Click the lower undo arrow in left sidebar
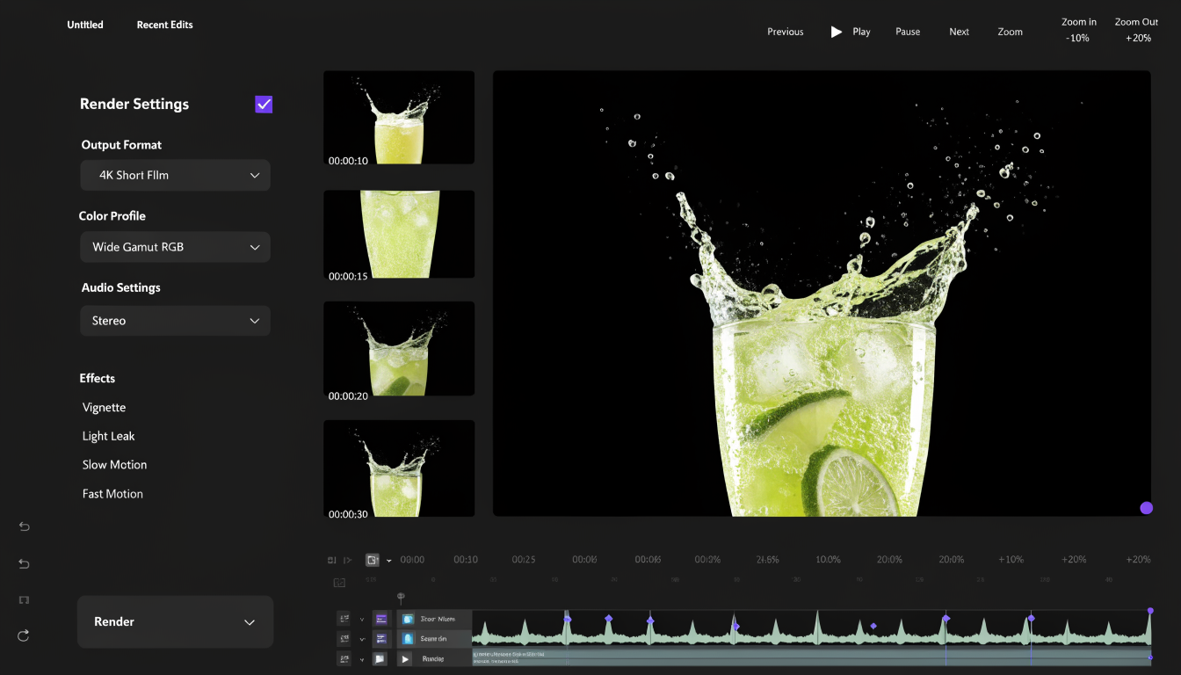 click(25, 564)
